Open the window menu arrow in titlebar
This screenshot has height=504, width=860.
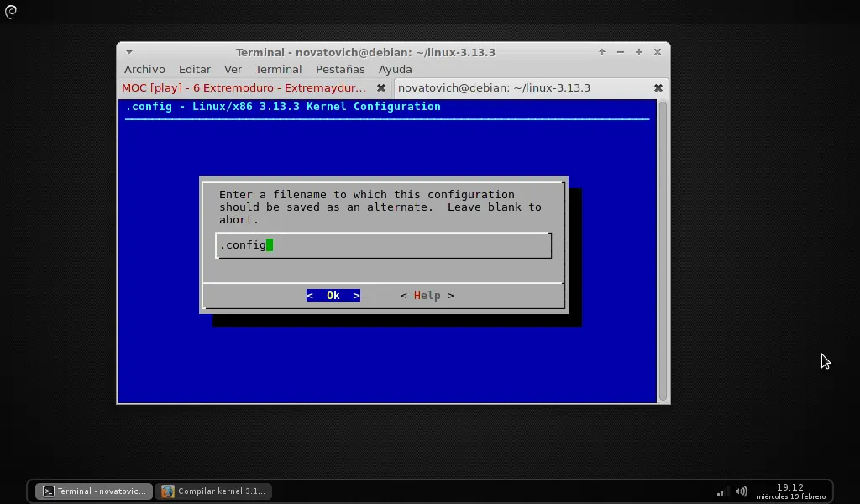[128, 52]
